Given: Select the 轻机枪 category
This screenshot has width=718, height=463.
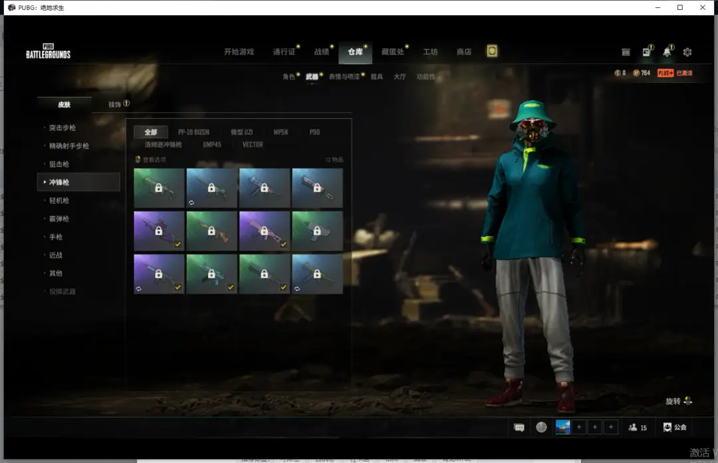Looking at the screenshot, I should coord(59,201).
